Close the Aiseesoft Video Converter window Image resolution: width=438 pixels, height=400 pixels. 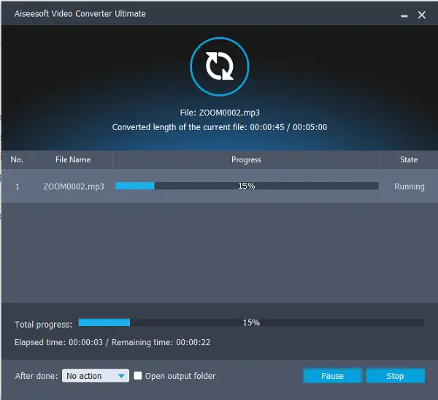pos(422,15)
